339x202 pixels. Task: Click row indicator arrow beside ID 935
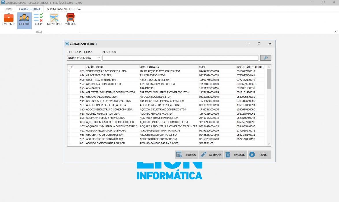pos(69,71)
